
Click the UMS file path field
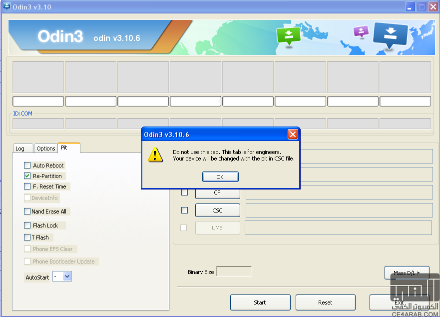click(339, 227)
